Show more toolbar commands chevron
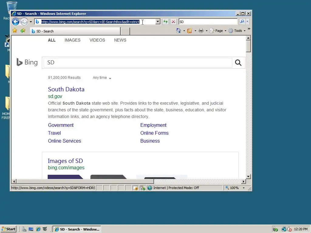The height and width of the screenshot is (233, 311). pos(249,29)
